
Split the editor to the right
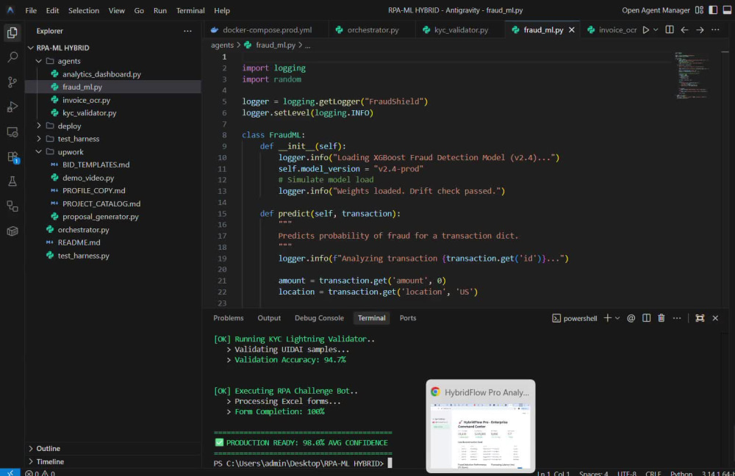pos(670,29)
